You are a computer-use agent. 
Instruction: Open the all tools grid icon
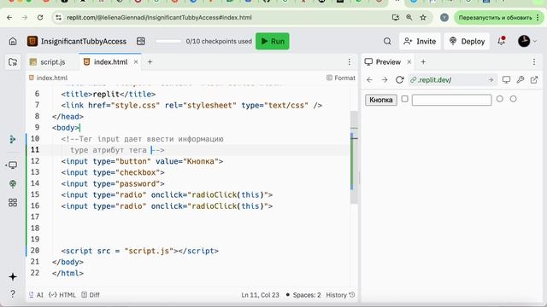click(x=13, y=203)
